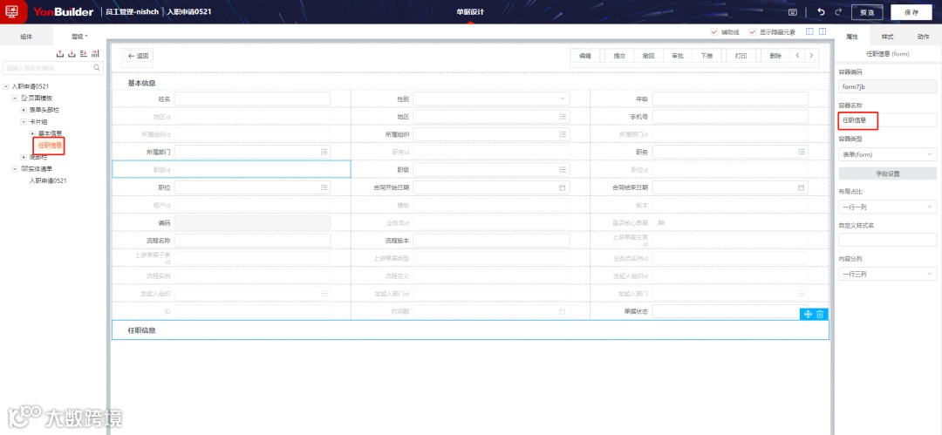Select the 底部栏 tree item
Image resolution: width=942 pixels, height=435 pixels.
point(38,157)
